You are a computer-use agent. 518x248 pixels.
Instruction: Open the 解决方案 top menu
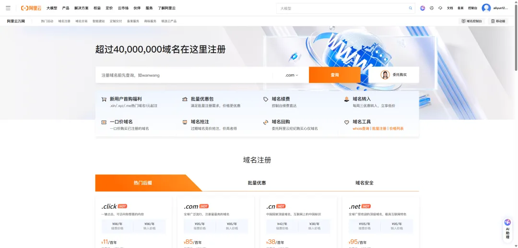81,8
